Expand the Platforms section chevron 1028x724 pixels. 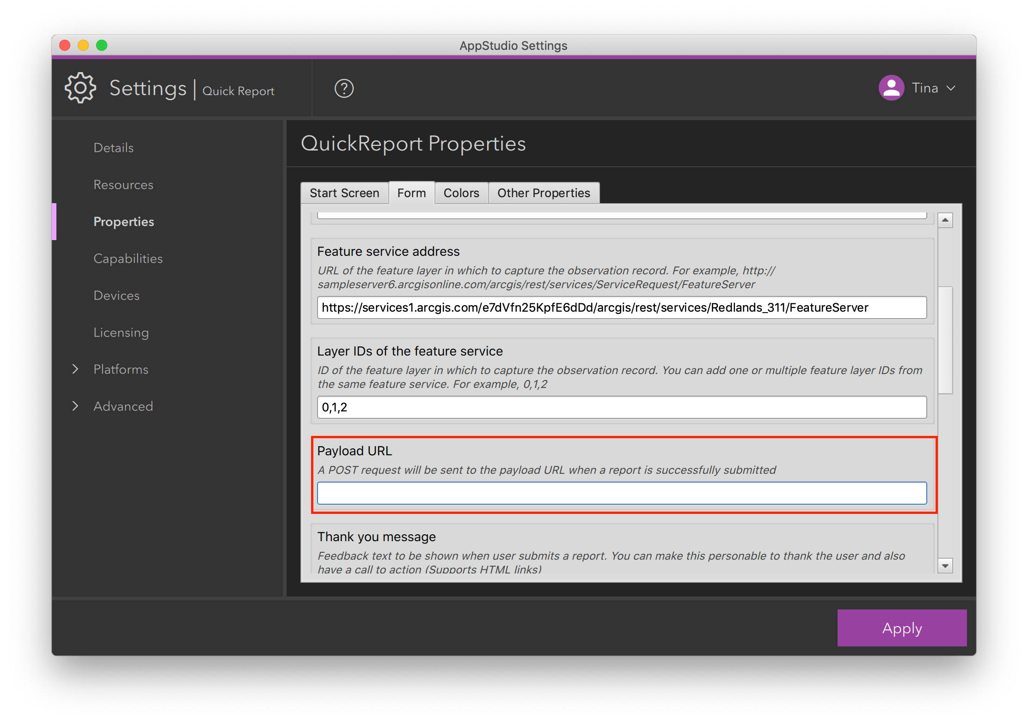click(x=75, y=369)
